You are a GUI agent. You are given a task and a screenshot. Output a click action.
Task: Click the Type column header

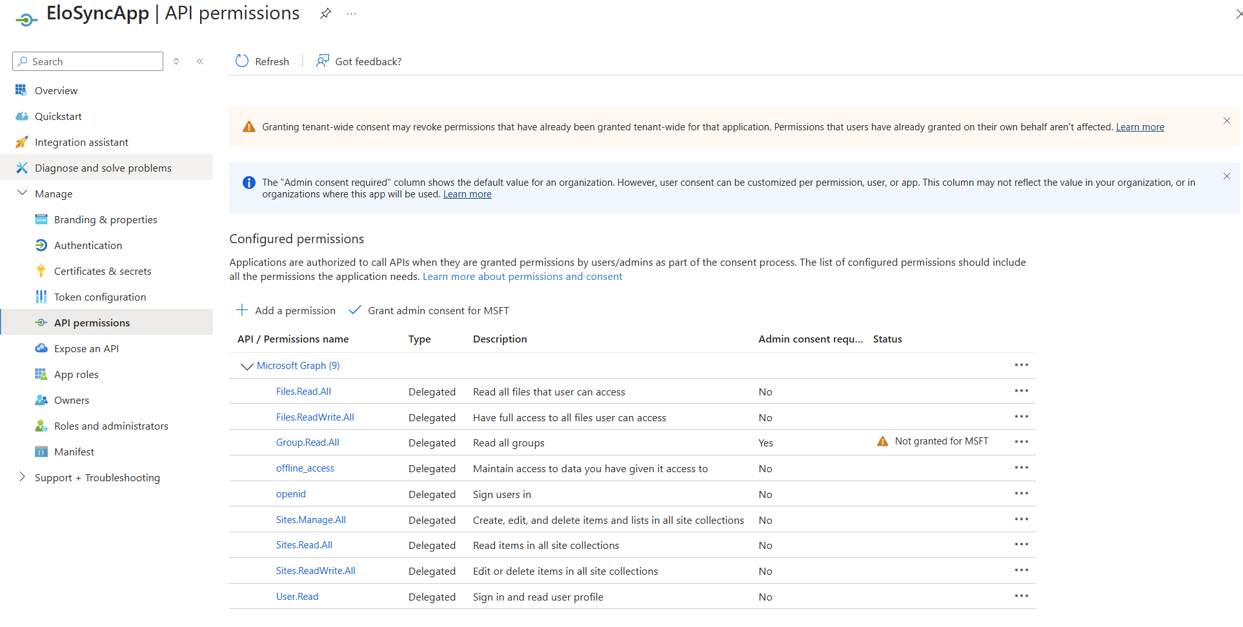coord(419,339)
